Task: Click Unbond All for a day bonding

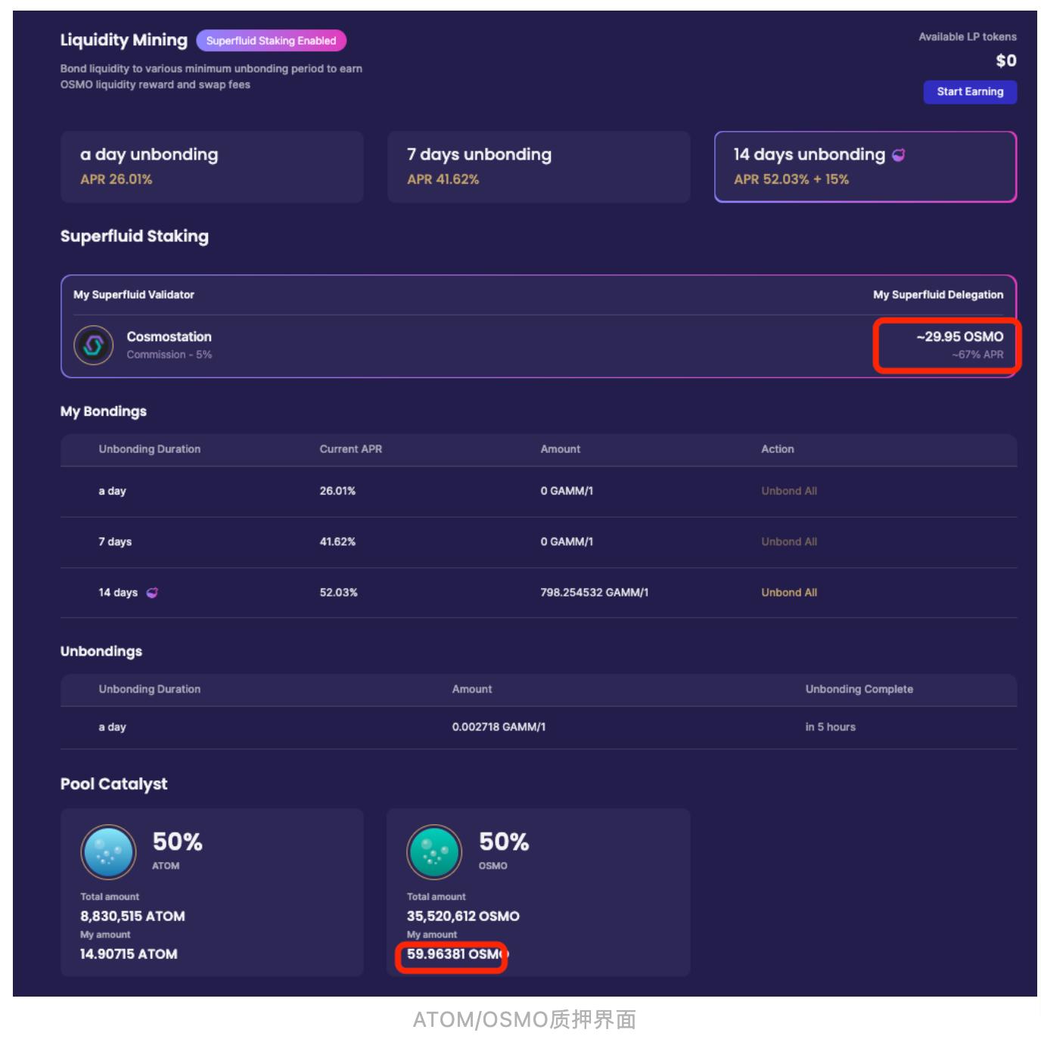Action: point(788,491)
